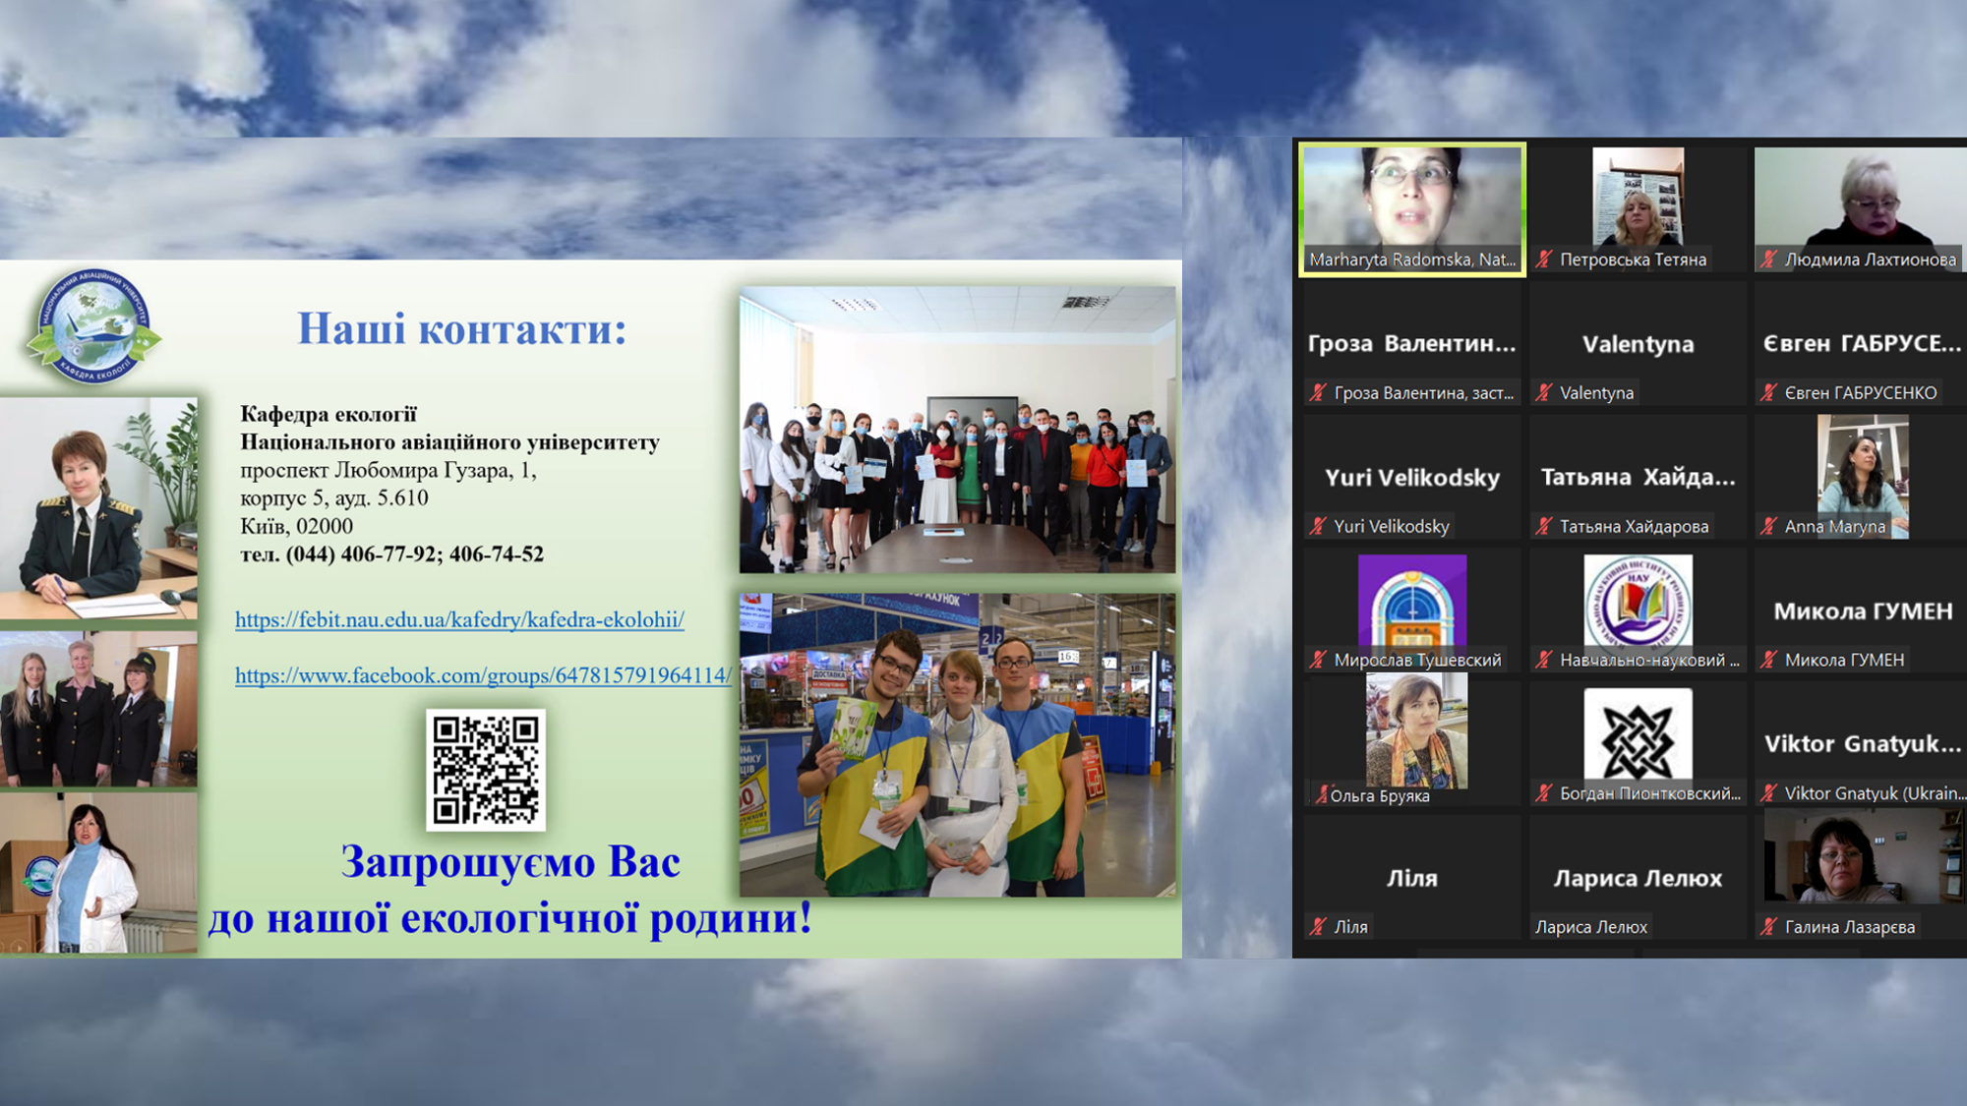Click muted mic icon next to Ліля
This screenshot has width=1967, height=1106.
[1318, 926]
